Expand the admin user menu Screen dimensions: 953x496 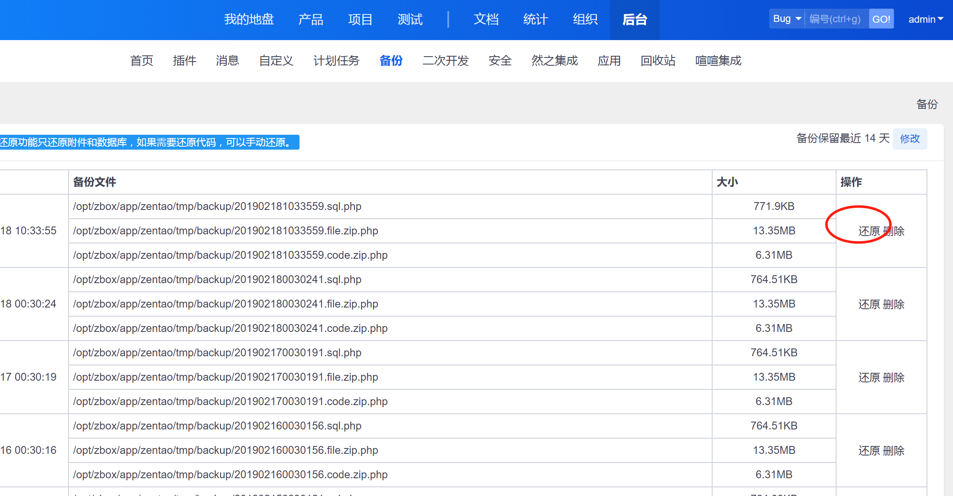[x=925, y=19]
